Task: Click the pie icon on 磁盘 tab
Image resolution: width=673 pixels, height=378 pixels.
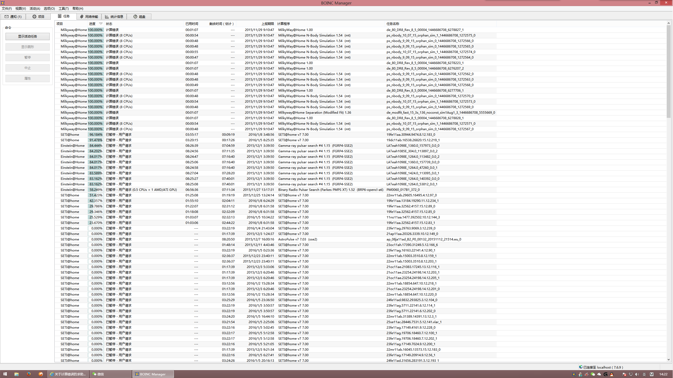Action: coord(135,17)
